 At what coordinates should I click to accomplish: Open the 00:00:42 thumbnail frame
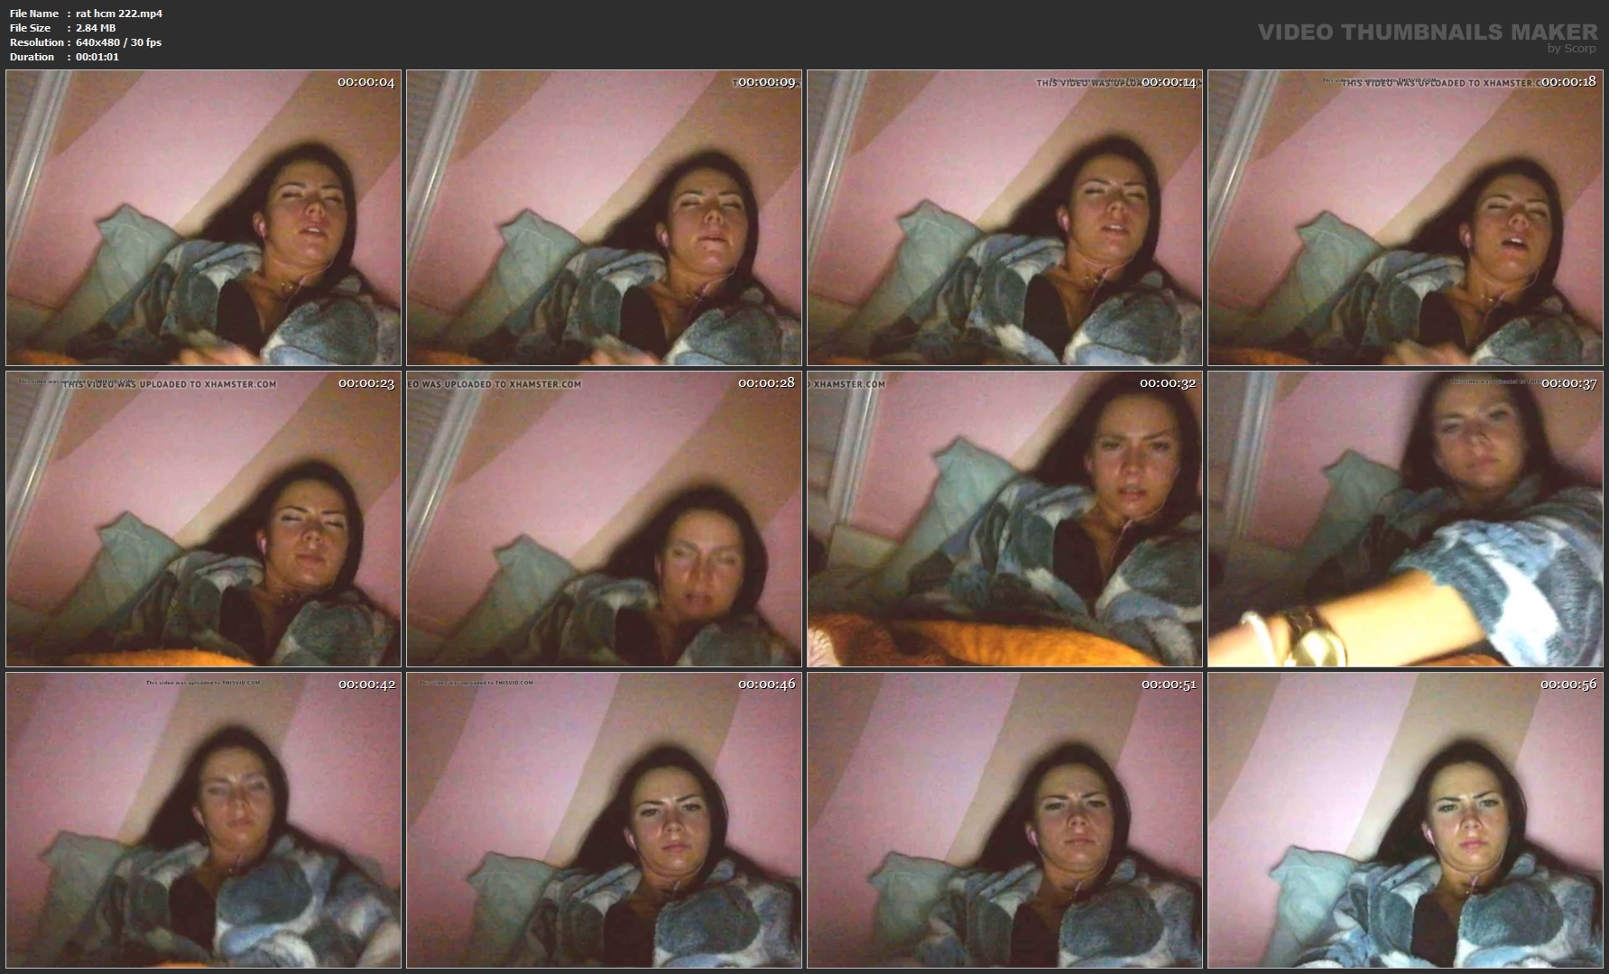(x=203, y=820)
